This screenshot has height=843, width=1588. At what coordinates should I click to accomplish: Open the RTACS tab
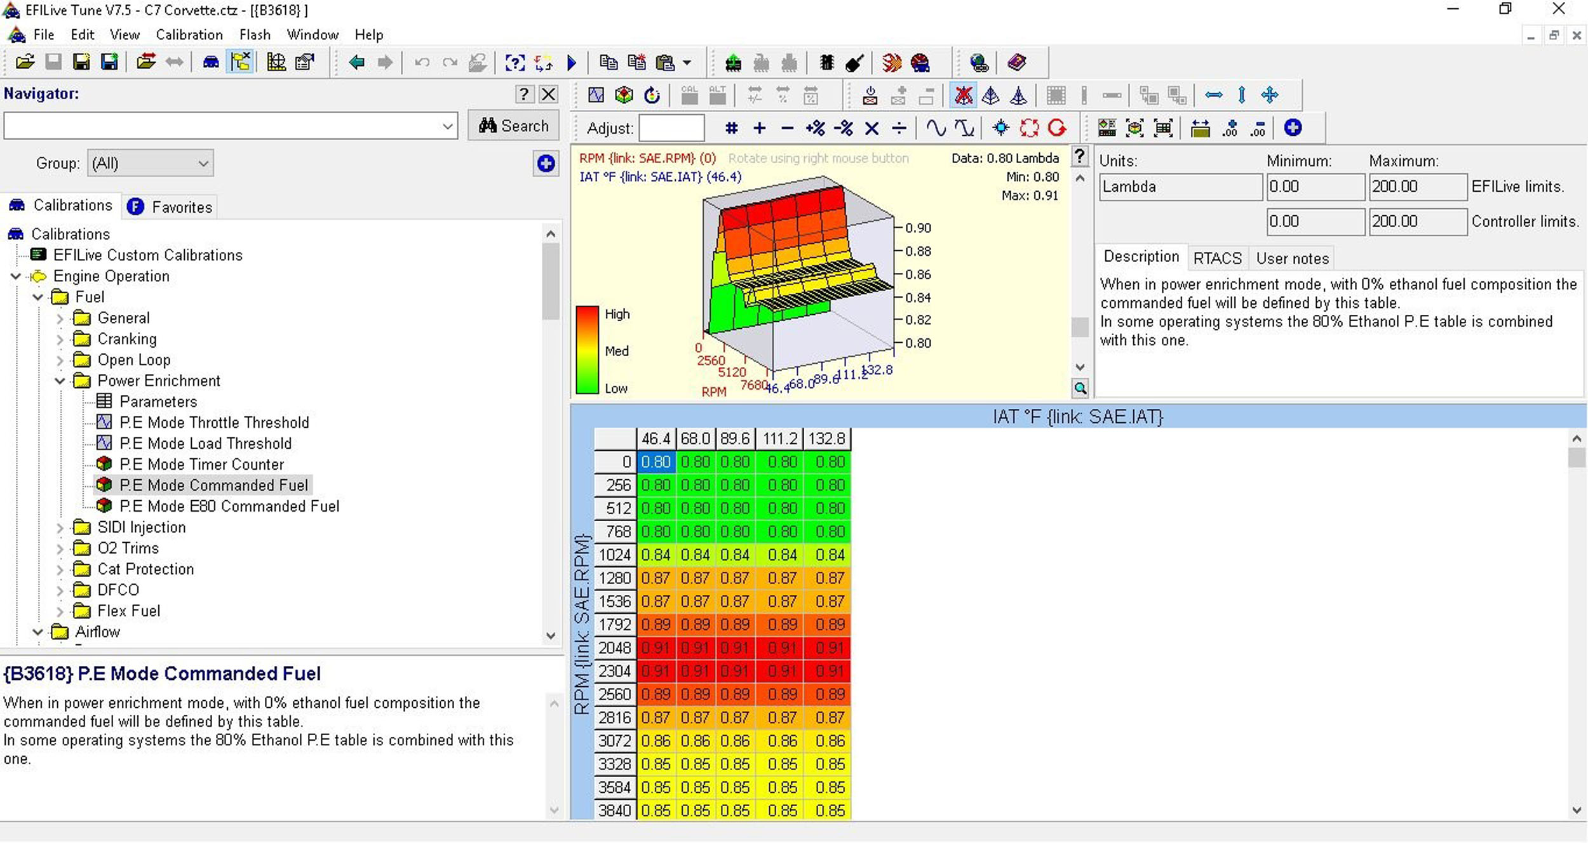coord(1217,258)
